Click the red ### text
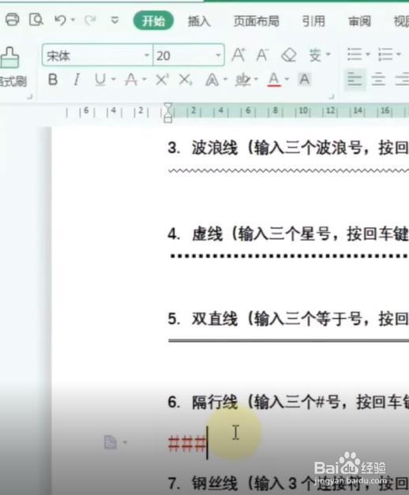The height and width of the screenshot is (495, 409). (x=187, y=444)
